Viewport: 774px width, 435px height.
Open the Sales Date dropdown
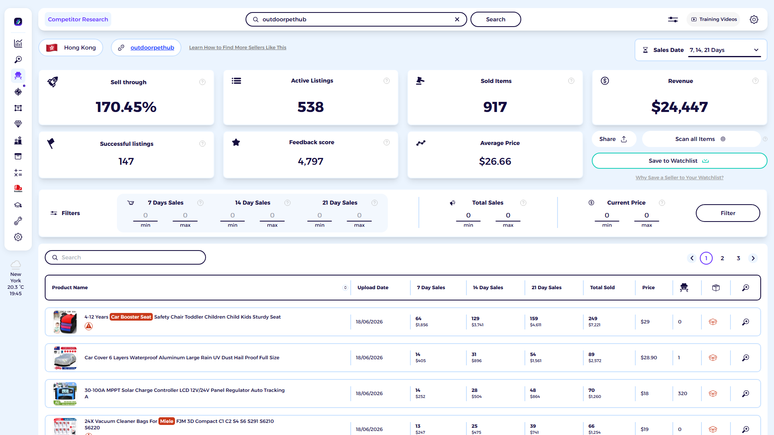tap(724, 50)
